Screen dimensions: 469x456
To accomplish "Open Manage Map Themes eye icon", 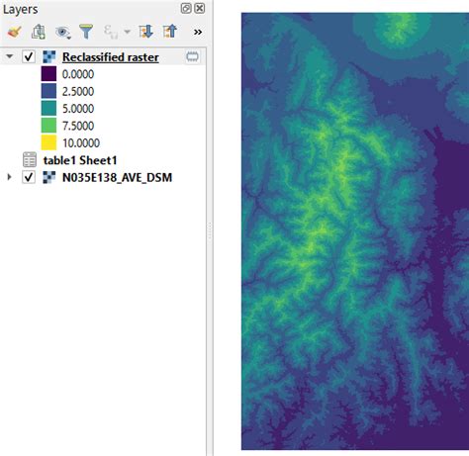I will 62,33.
